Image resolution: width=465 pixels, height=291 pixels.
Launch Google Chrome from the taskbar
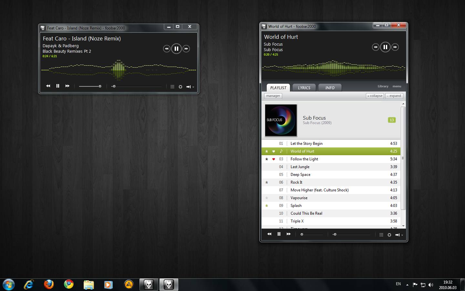click(x=69, y=285)
